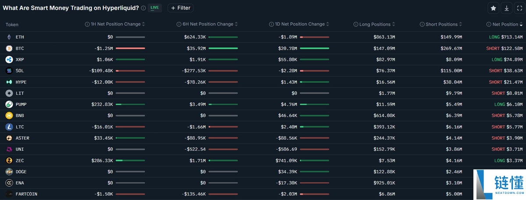526x200 pixels.
Task: Click HYPE net position SHORT $21.47M
Action: tap(505, 82)
